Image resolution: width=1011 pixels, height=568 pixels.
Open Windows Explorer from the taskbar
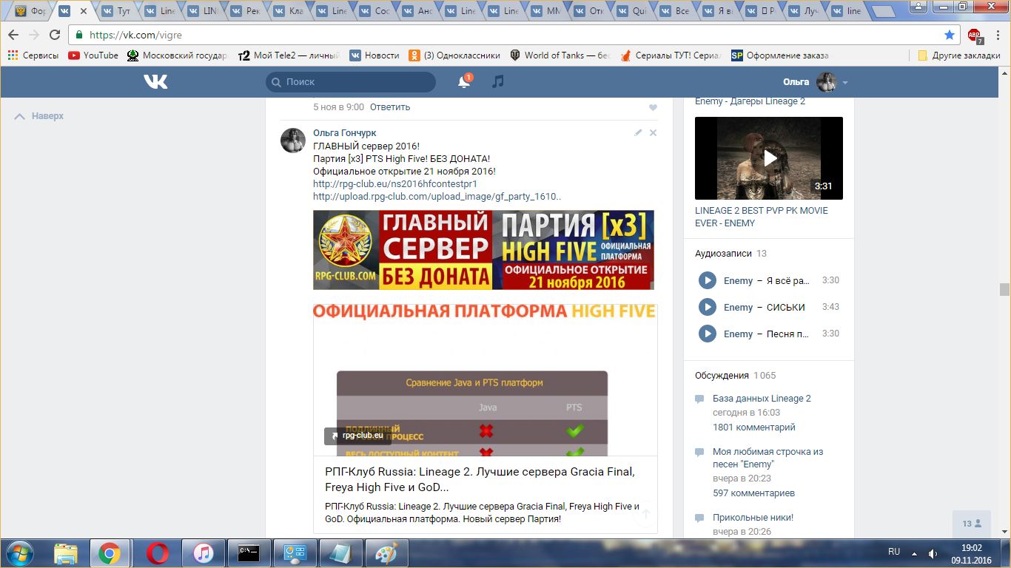click(x=66, y=552)
